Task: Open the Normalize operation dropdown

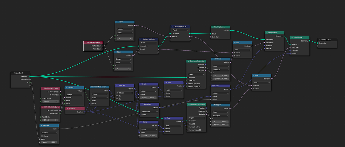Action: pos(150,111)
